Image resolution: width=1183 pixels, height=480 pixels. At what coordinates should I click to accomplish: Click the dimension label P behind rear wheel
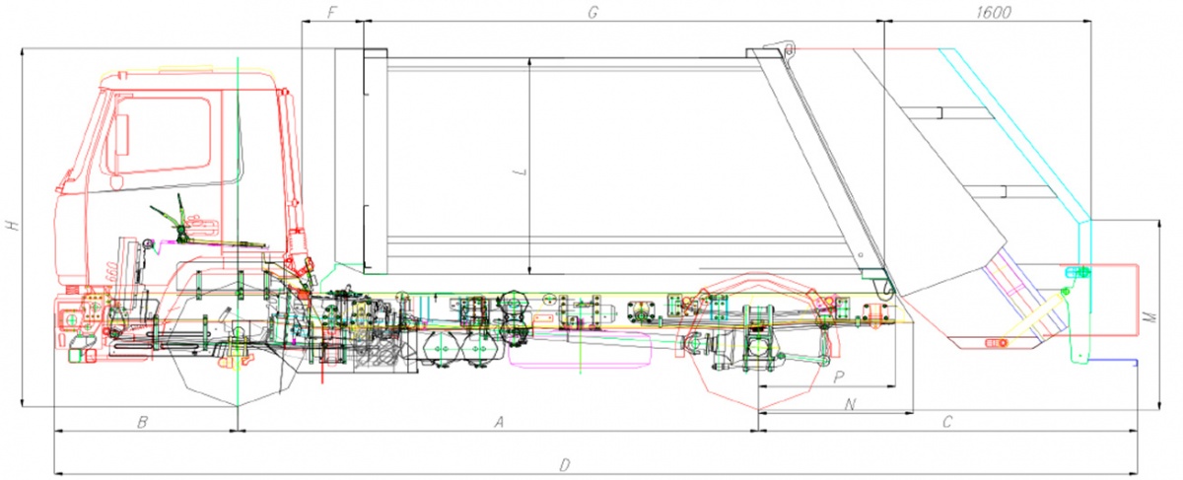pyautogui.click(x=838, y=377)
